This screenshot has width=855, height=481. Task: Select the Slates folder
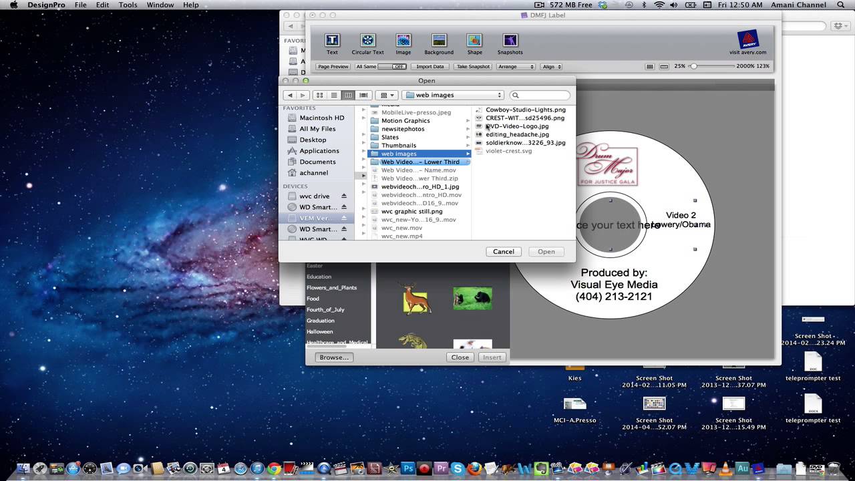pos(390,138)
